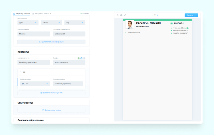Click the profile photo in resume preview
This screenshot has width=214, height=135.
tap(130, 25)
